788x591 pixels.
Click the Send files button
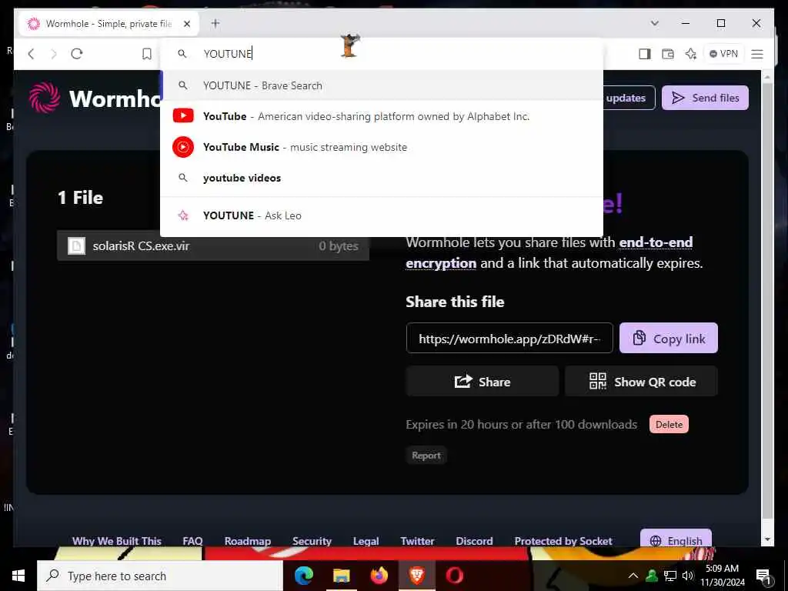[705, 98]
